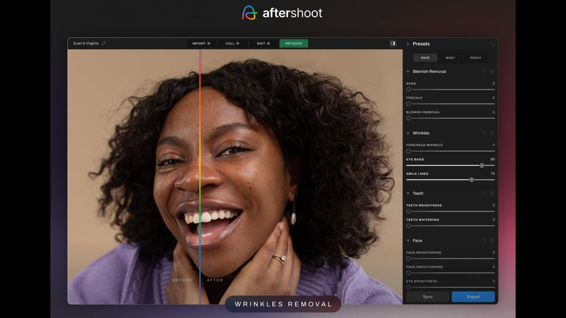566x318 pixels.
Task: Collapse the Blemish Removal section
Action: (408, 71)
